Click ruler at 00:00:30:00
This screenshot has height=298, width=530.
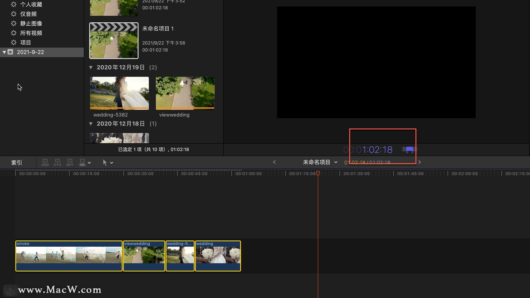point(141,174)
